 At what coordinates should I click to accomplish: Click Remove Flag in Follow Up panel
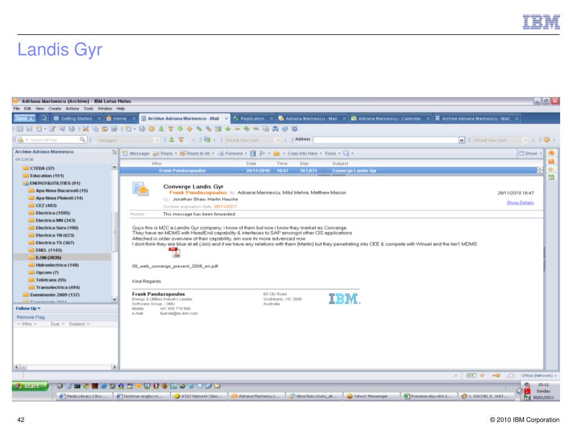30,317
